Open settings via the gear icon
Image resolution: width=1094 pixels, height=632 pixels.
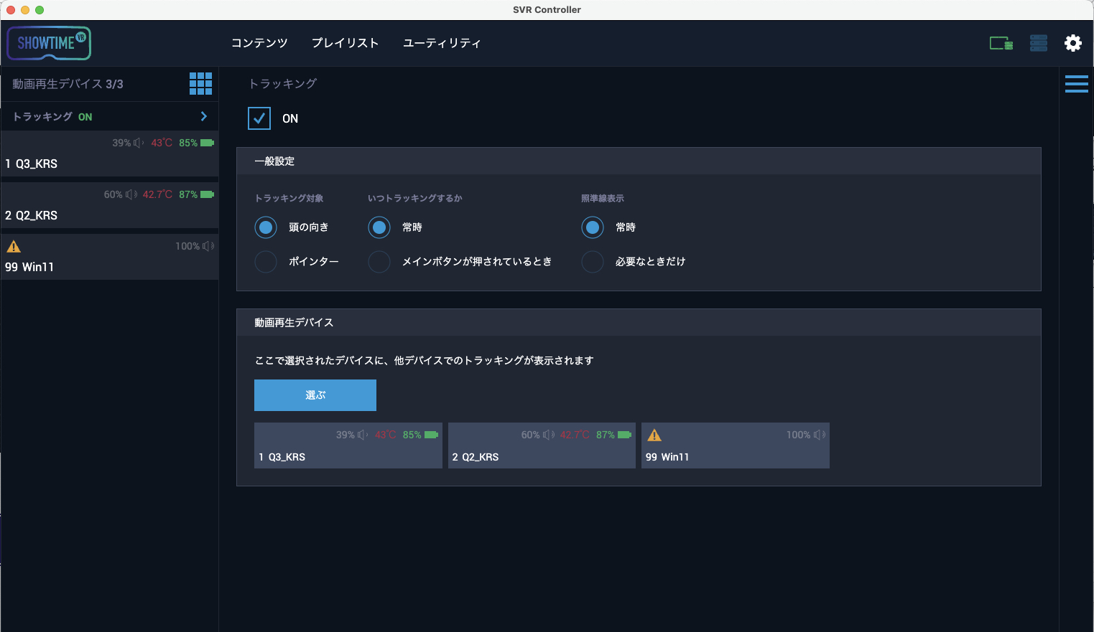point(1073,43)
